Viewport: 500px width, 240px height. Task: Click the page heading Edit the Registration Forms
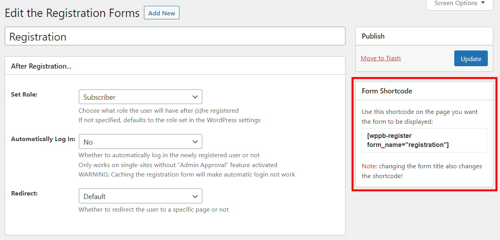tap(72, 13)
